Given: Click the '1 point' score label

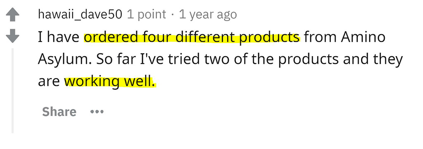Looking at the screenshot, I should coord(147,14).
